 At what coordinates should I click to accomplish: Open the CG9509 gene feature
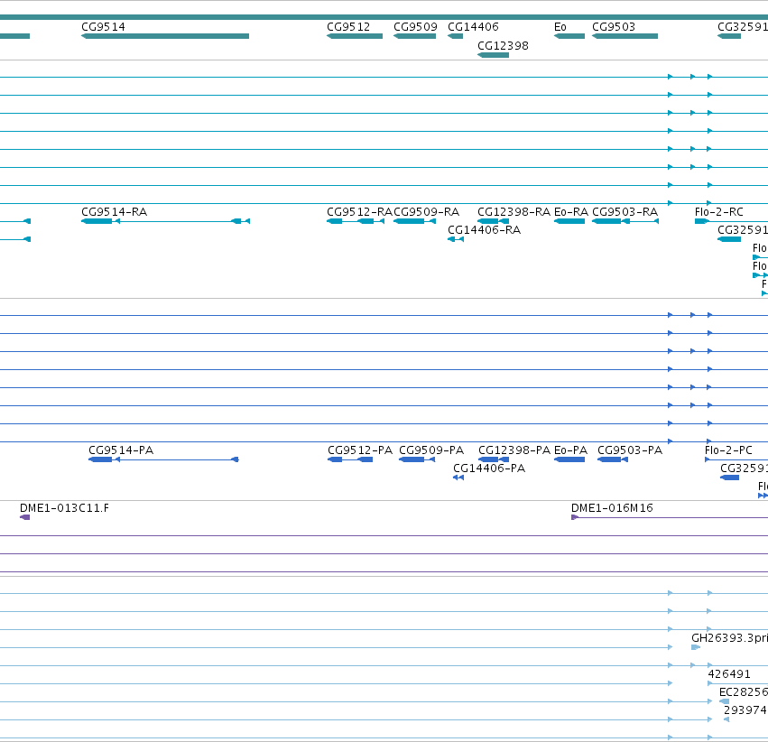click(x=414, y=36)
